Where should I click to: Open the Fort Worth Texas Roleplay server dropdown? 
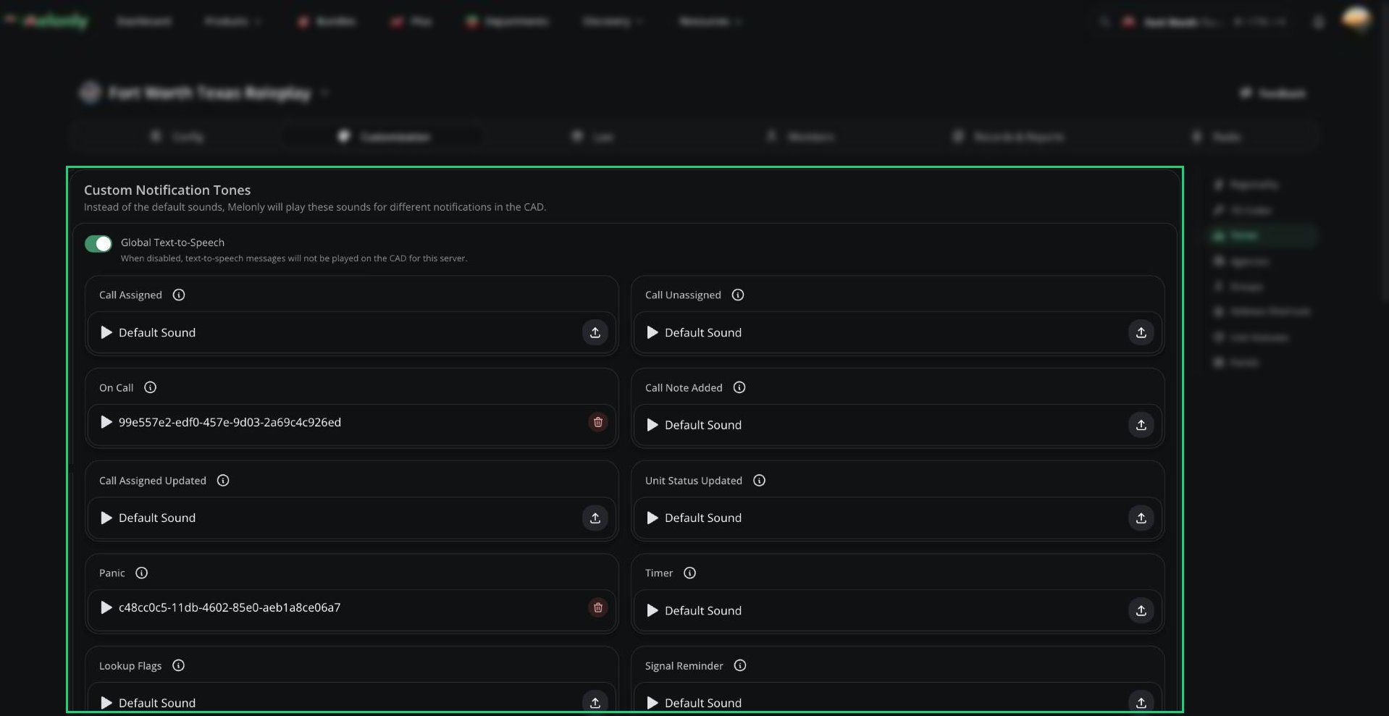pos(204,93)
